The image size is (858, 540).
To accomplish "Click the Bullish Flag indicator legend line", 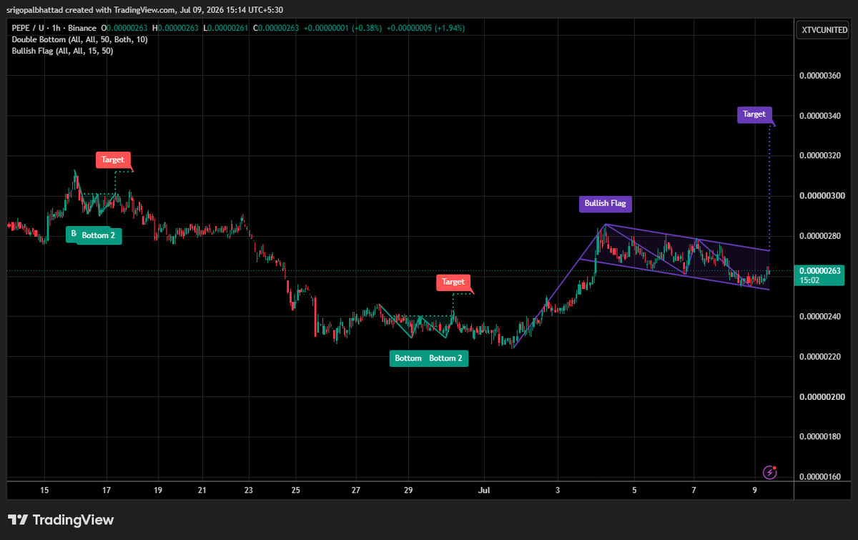I will click(62, 51).
